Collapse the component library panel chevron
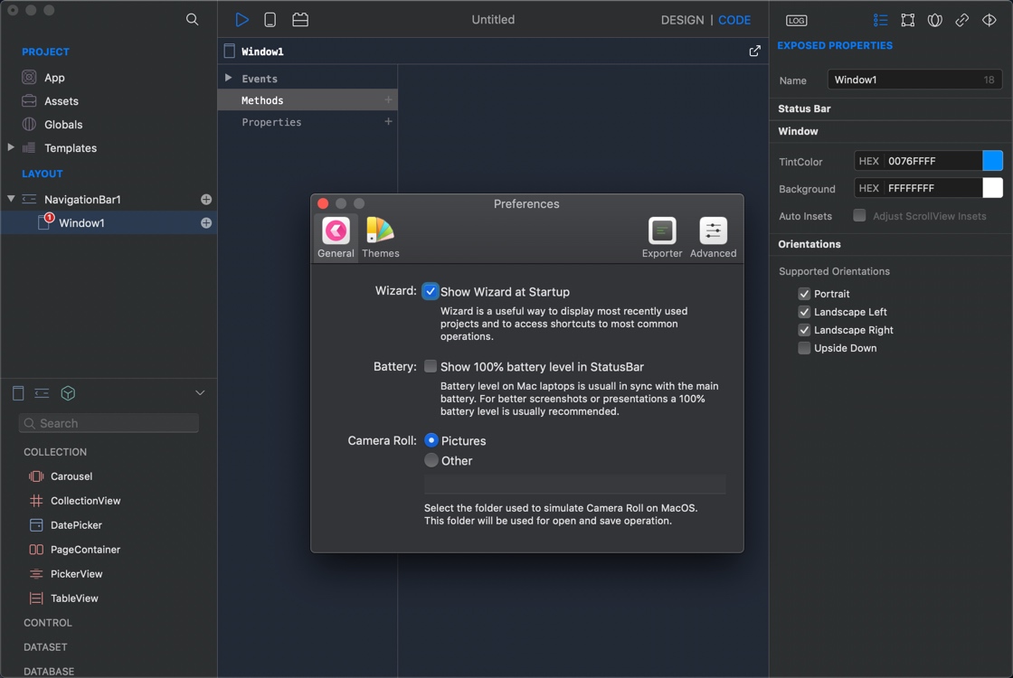Image resolution: width=1013 pixels, height=678 pixels. pos(201,392)
